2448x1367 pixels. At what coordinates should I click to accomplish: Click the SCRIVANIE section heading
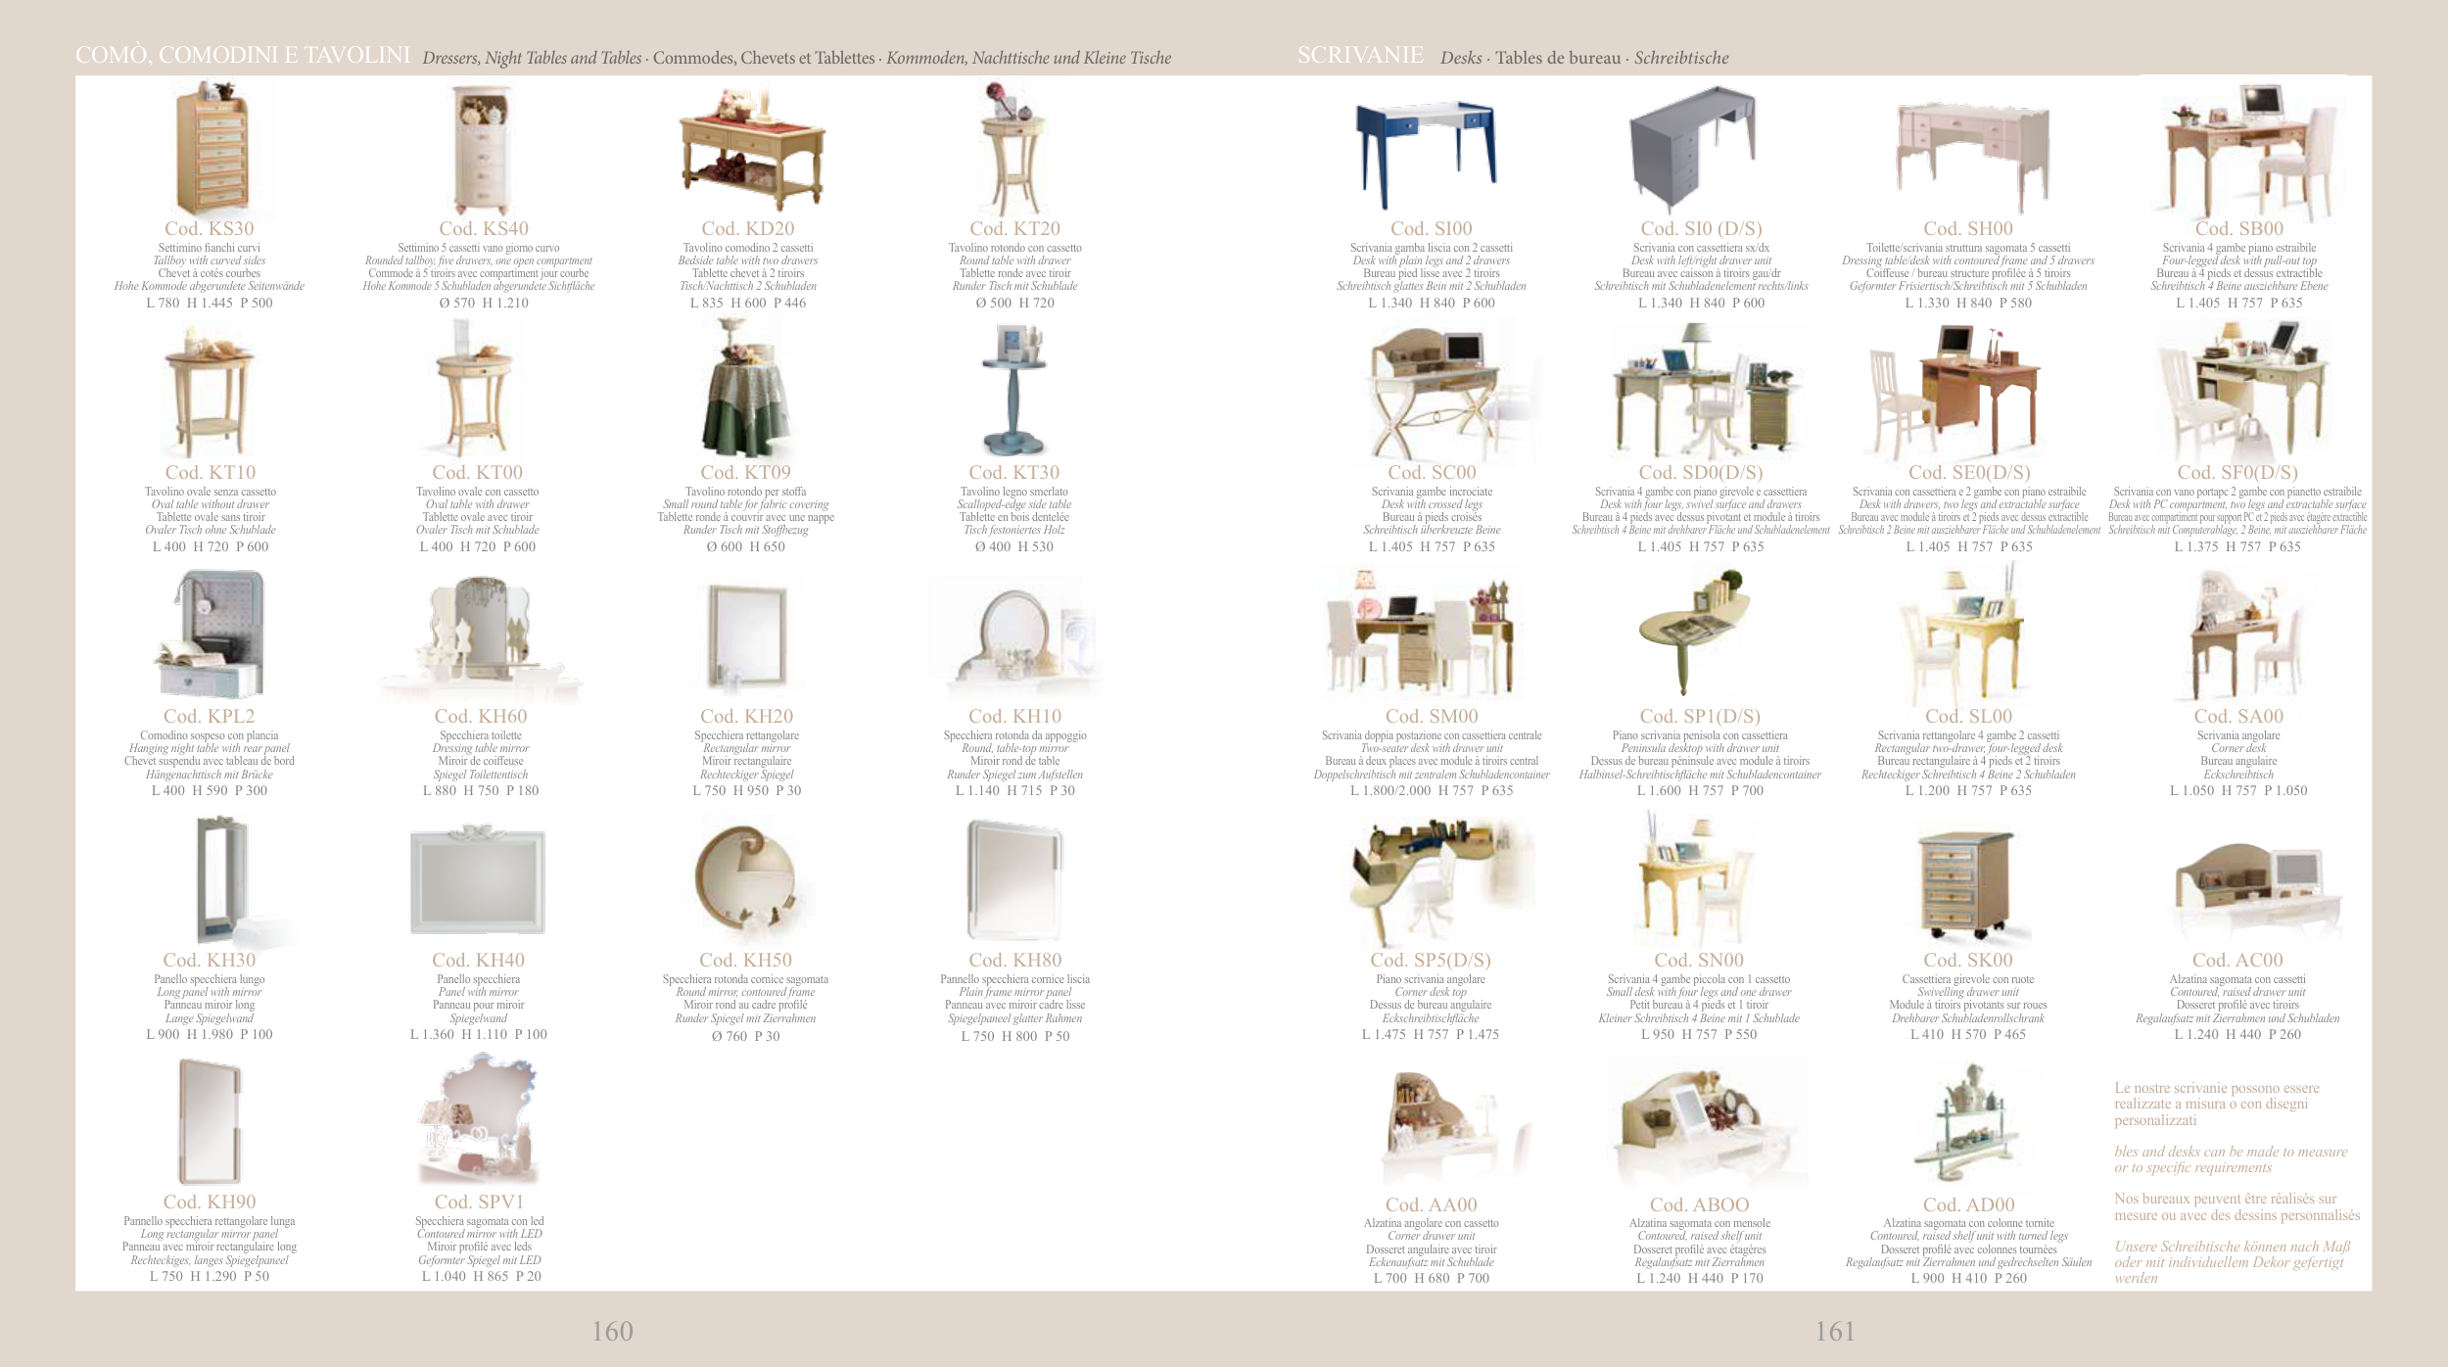(x=1360, y=55)
